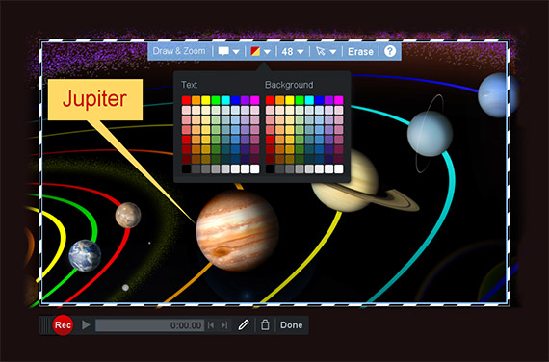Select the cursor pointer tool icon
This screenshot has height=362, width=549.
point(320,51)
